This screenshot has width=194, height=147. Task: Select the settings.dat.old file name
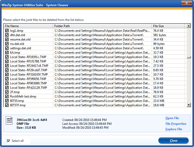click(20, 48)
